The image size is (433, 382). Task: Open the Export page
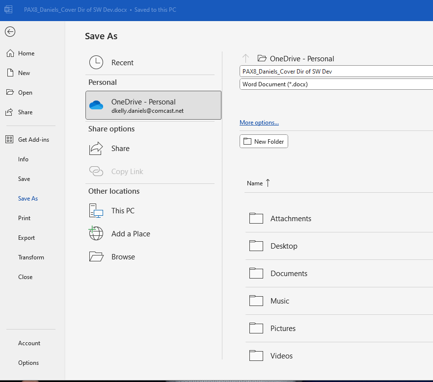click(27, 237)
